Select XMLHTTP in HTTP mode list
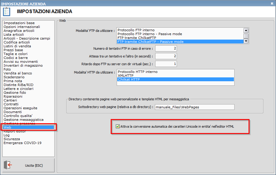This screenshot has width=276, height=175. (175, 76)
